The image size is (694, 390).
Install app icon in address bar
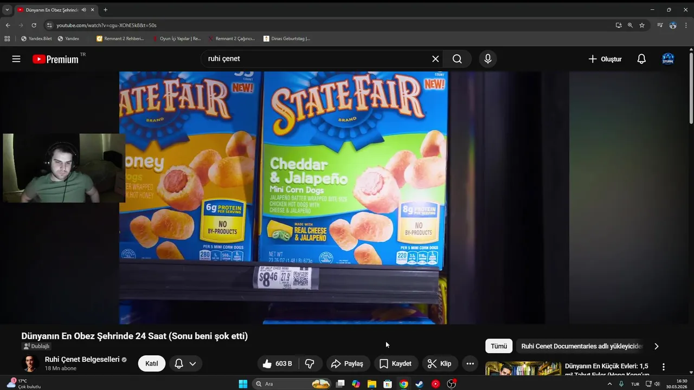(619, 25)
